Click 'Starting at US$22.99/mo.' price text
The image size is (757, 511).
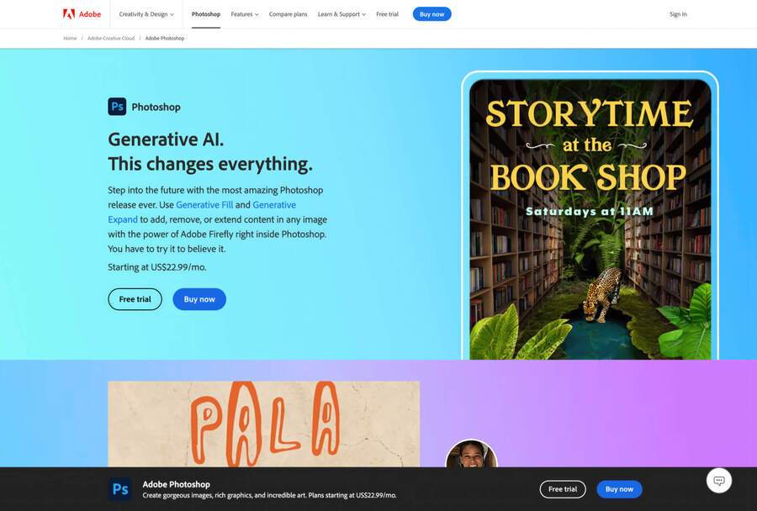[157, 266]
